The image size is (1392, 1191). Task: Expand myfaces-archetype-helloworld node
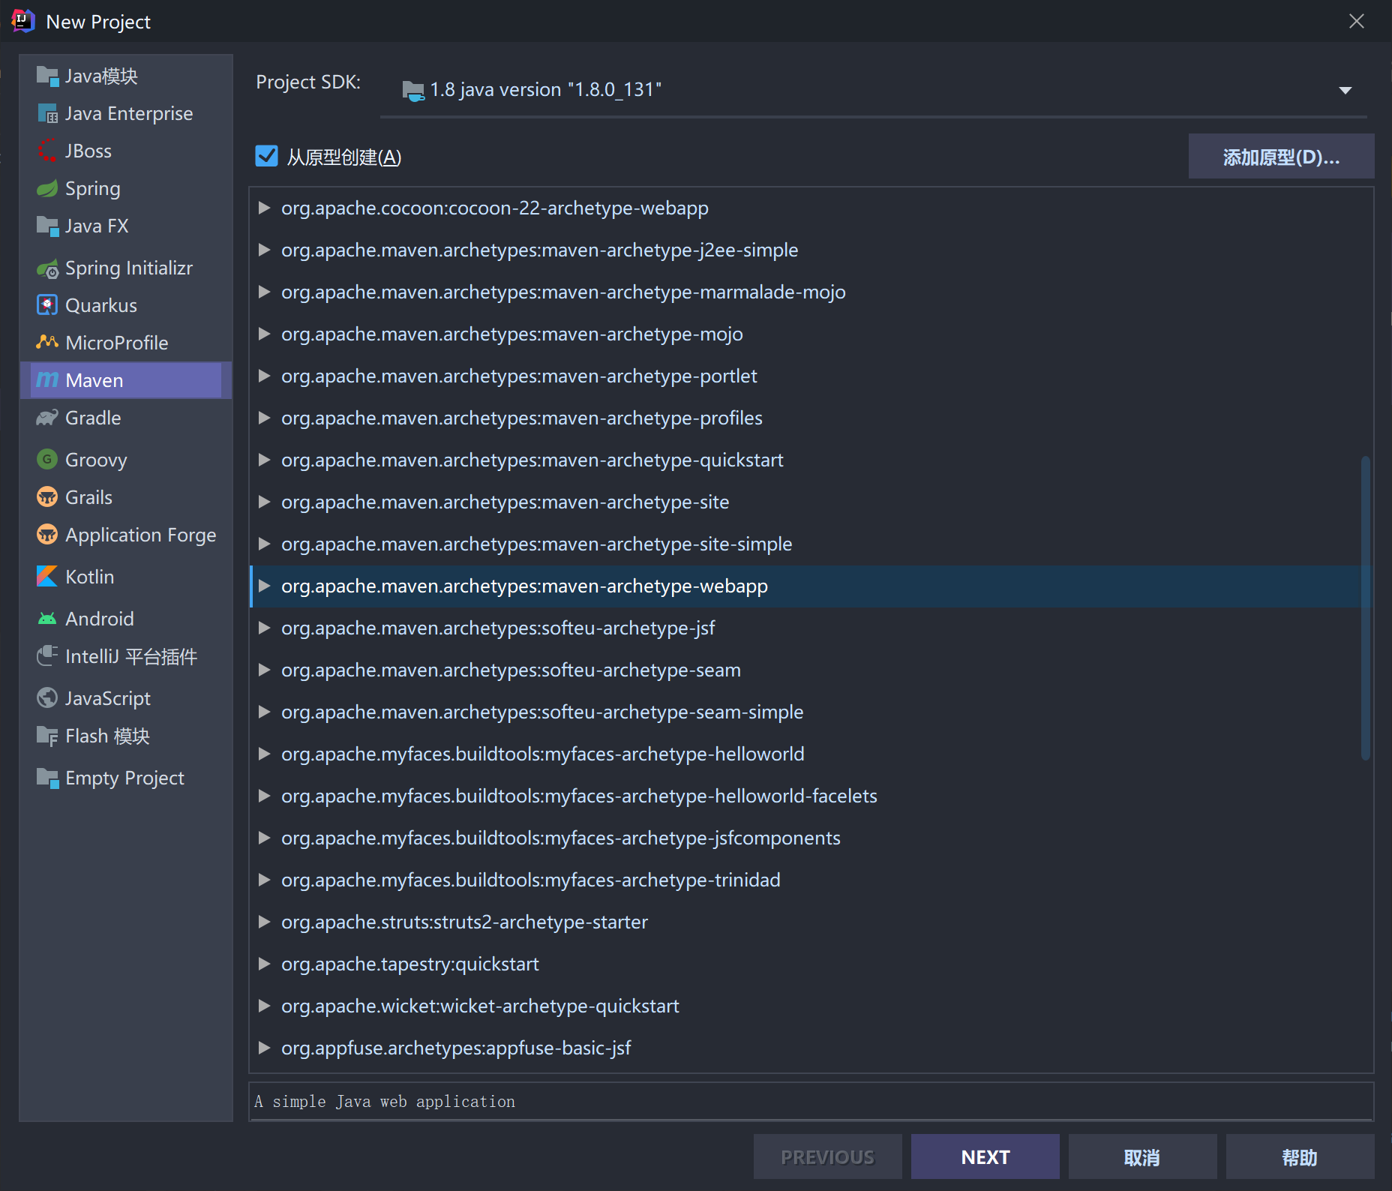pos(264,754)
